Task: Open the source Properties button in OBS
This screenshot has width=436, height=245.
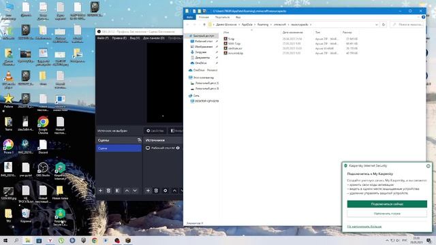Action: pyautogui.click(x=155, y=131)
